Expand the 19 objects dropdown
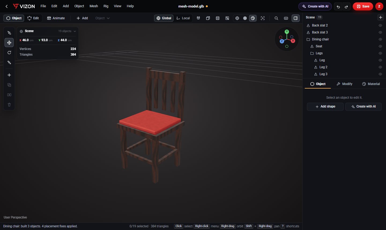The height and width of the screenshot is (230, 386). click(67, 31)
